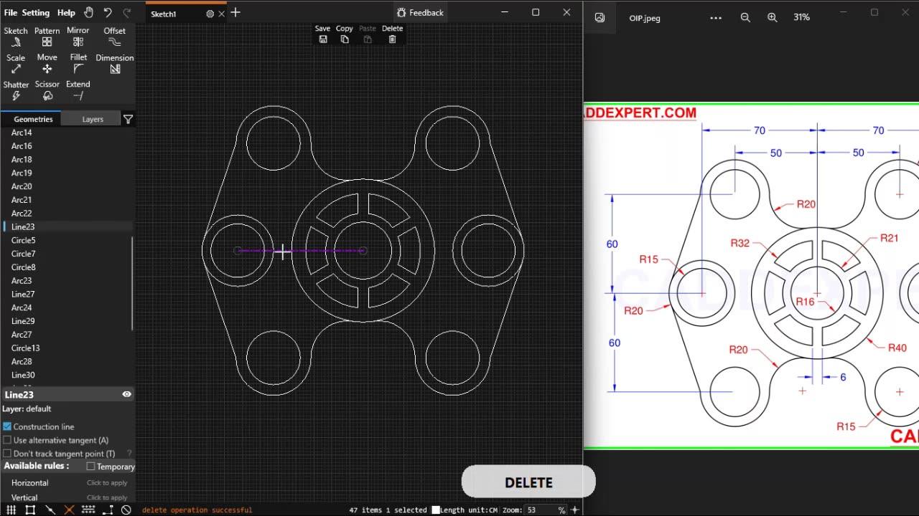Select the Offset tool

pyautogui.click(x=115, y=37)
